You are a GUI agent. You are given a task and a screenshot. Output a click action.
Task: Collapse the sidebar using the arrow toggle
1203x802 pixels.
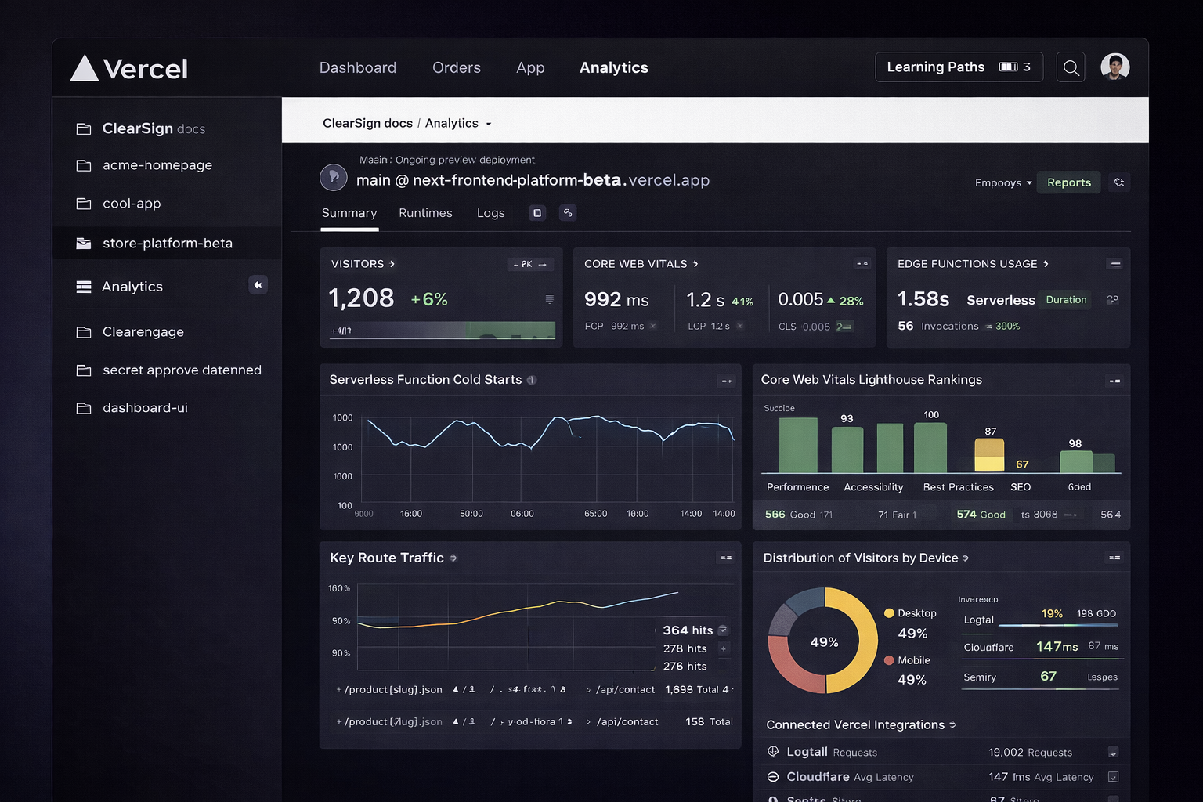[x=258, y=285]
